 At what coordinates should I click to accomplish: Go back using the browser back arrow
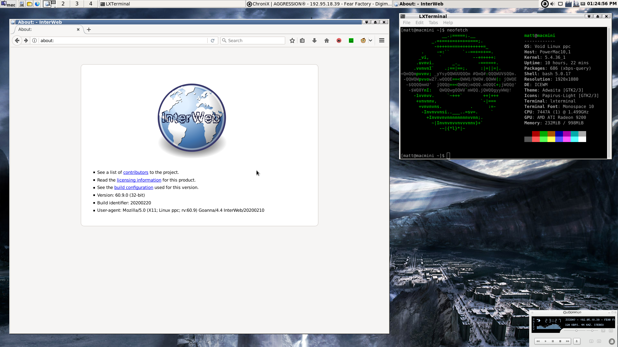(17, 40)
